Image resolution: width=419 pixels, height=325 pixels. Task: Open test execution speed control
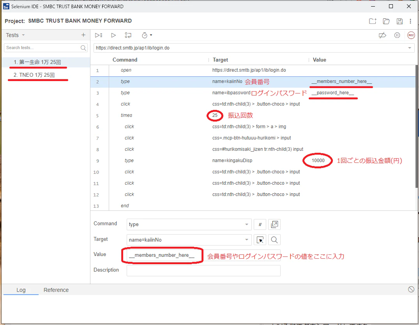(147, 35)
